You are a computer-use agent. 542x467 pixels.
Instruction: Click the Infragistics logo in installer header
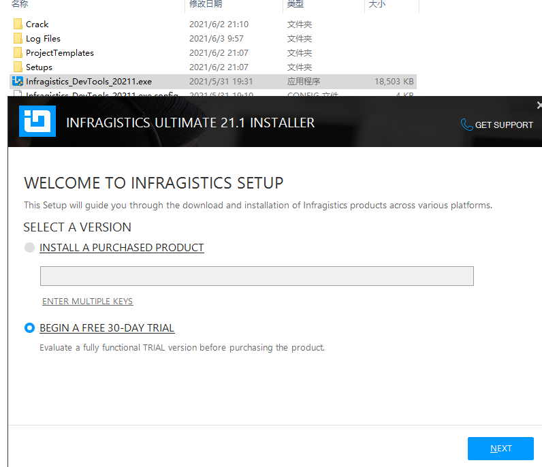[x=37, y=121]
